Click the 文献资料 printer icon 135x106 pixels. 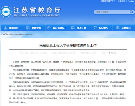[x=118, y=28]
